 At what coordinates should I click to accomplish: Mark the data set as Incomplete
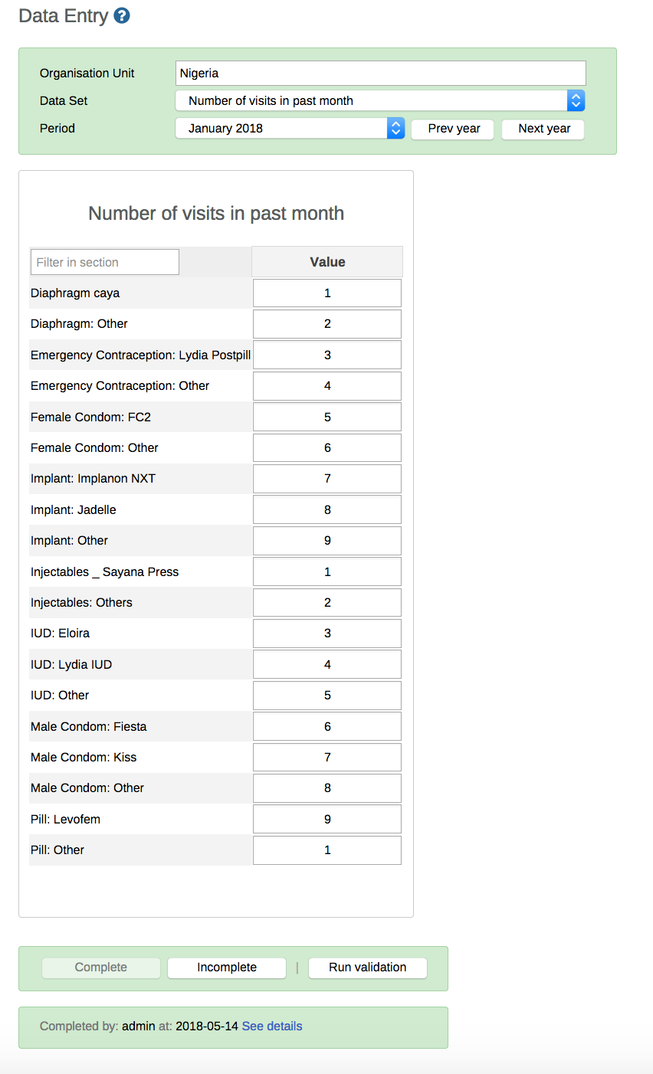(227, 968)
